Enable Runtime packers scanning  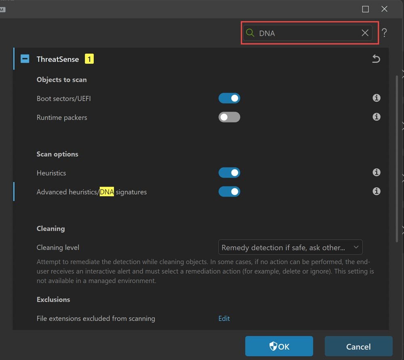229,117
